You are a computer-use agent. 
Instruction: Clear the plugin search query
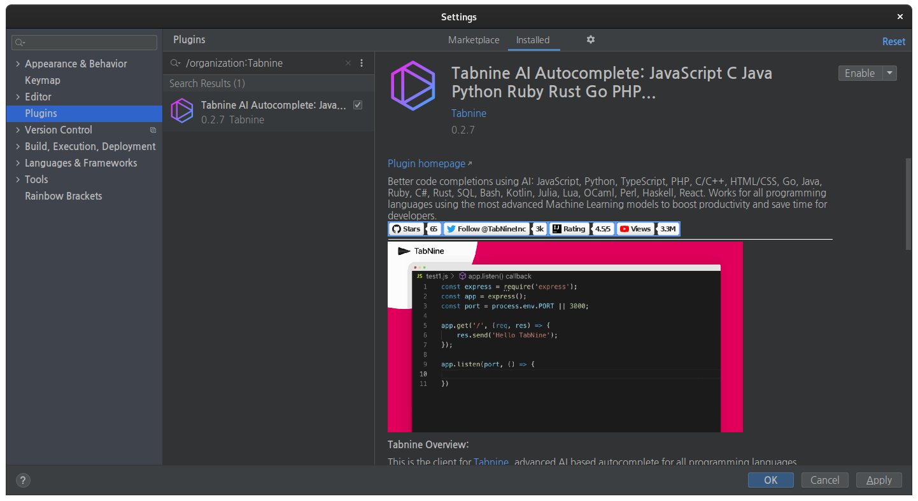pyautogui.click(x=348, y=63)
